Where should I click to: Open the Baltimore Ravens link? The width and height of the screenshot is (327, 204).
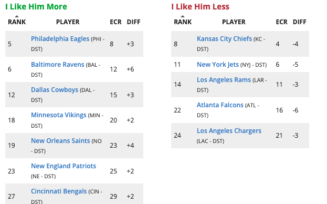coord(58,65)
